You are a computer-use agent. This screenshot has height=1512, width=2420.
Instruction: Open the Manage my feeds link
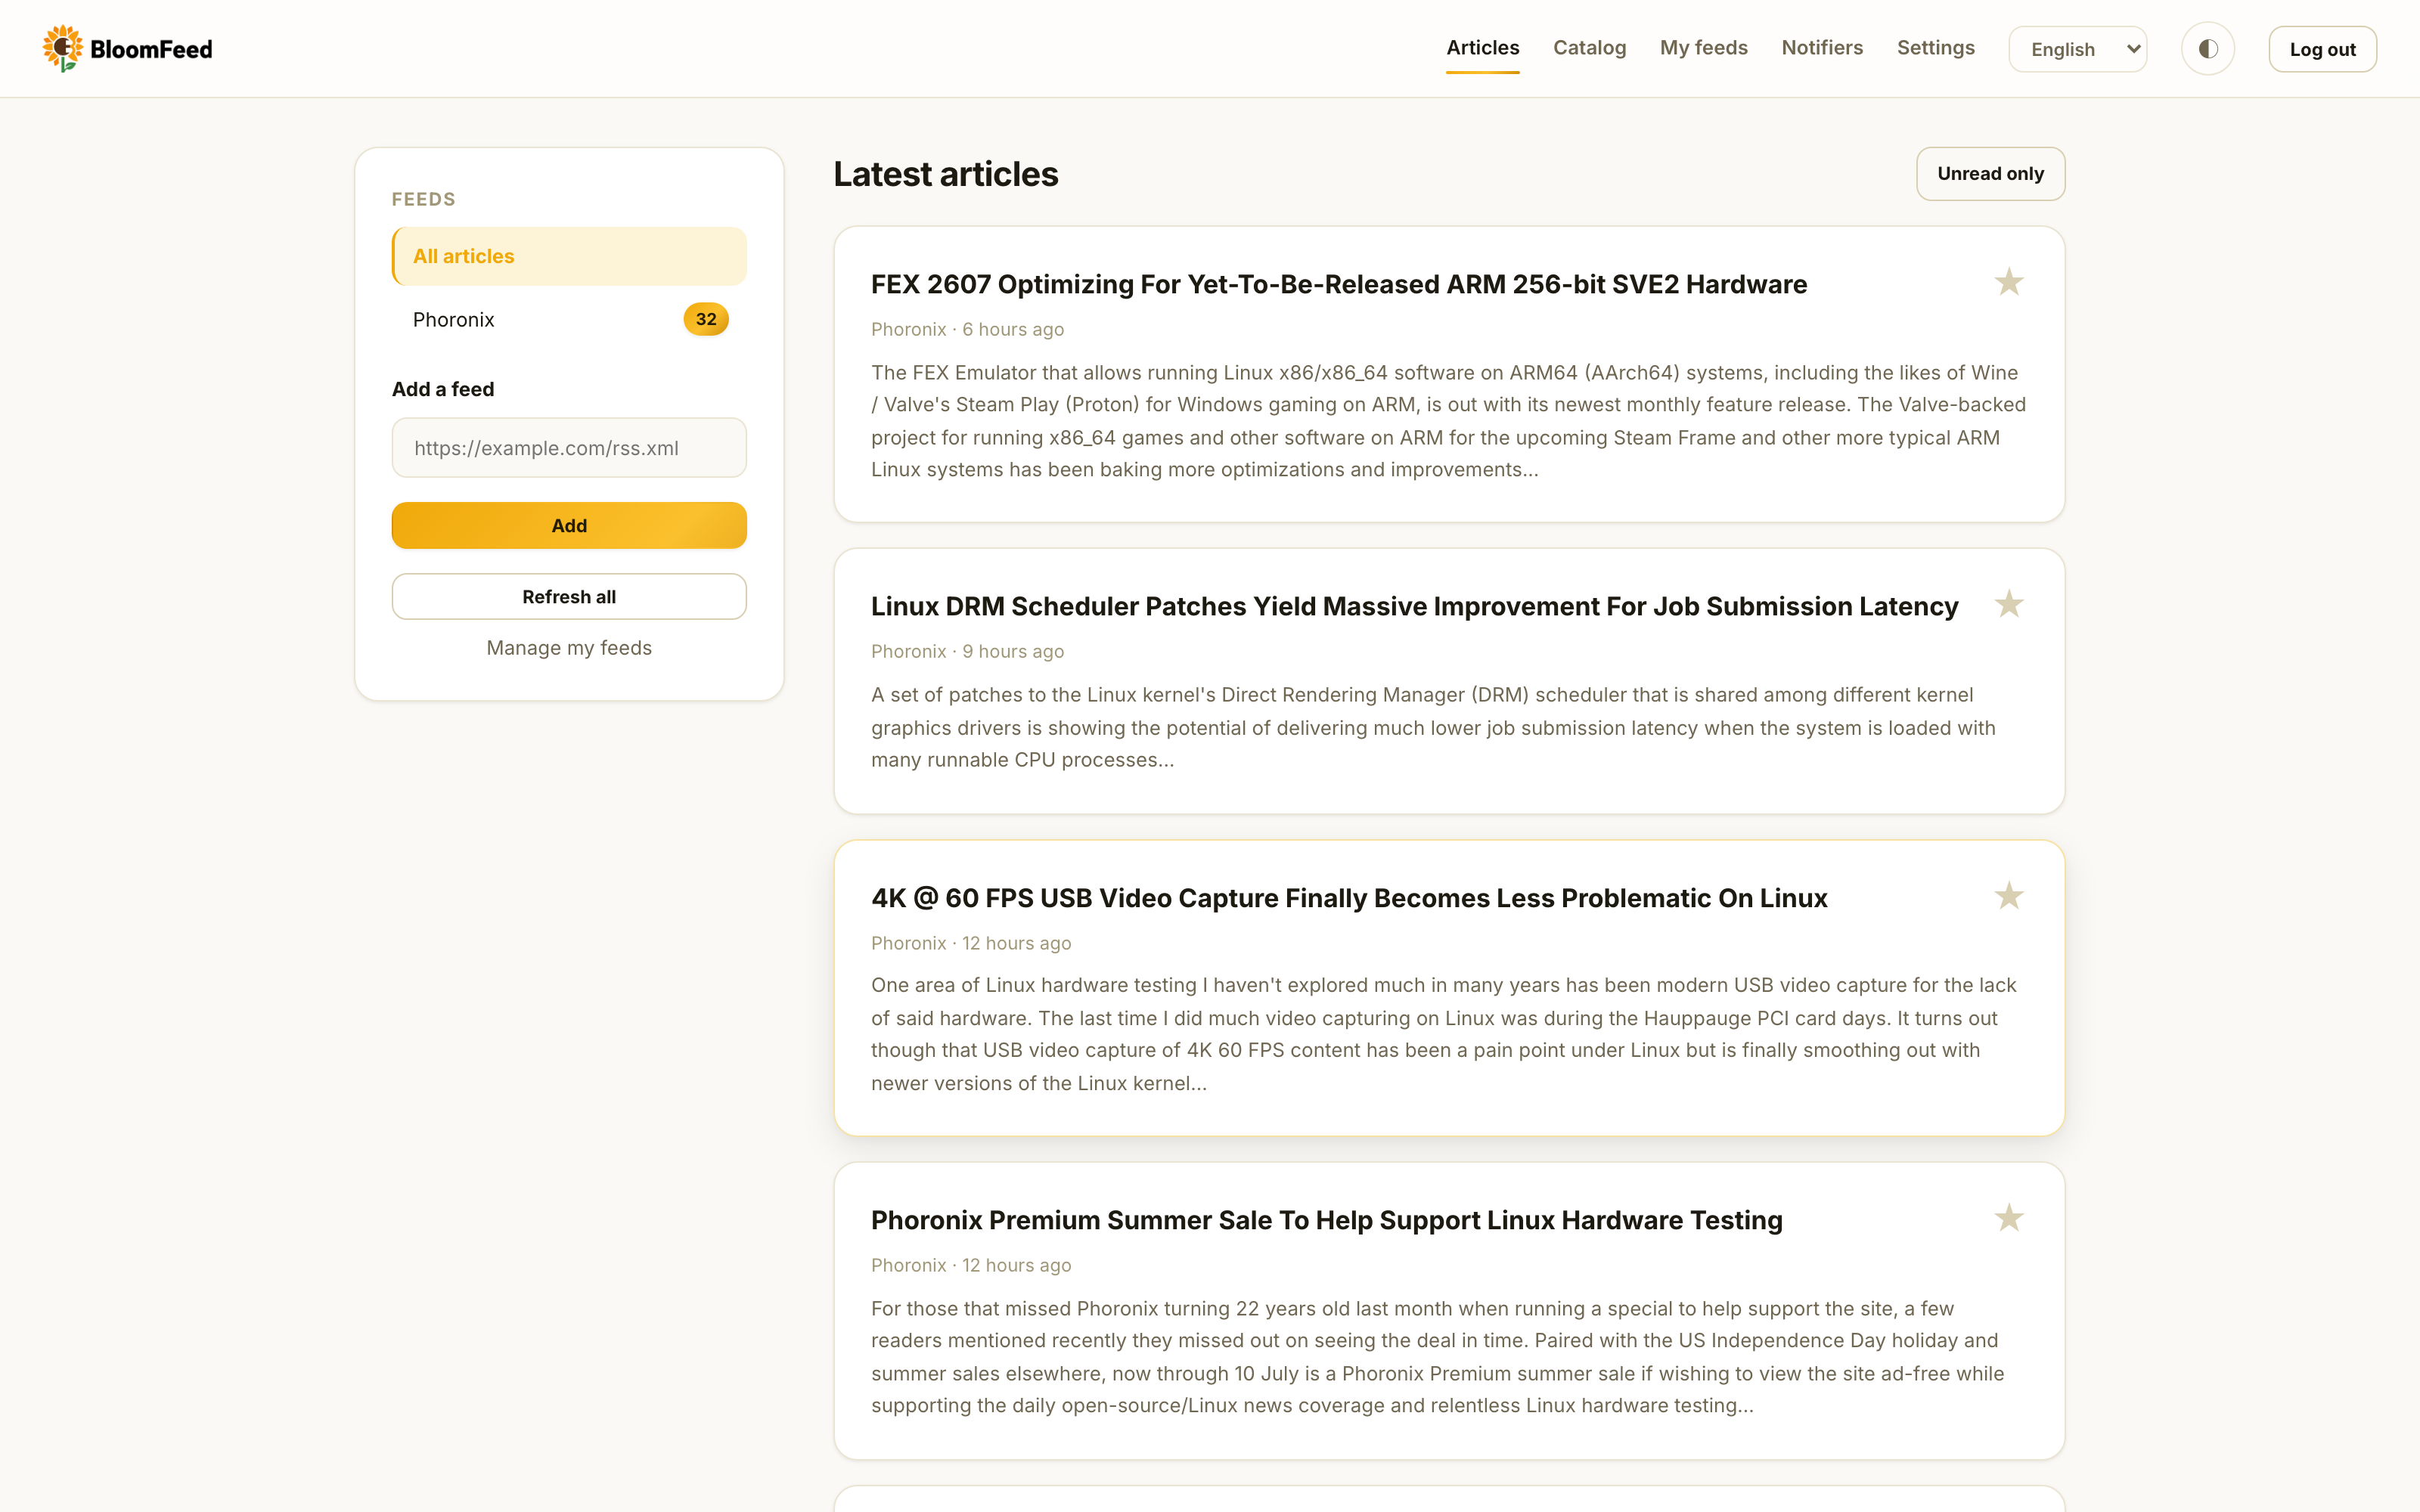[569, 648]
